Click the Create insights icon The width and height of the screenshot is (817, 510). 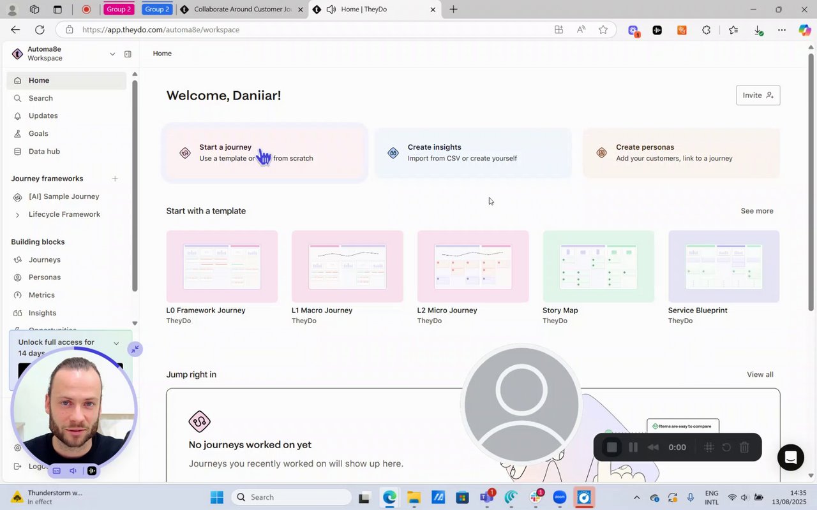393,153
